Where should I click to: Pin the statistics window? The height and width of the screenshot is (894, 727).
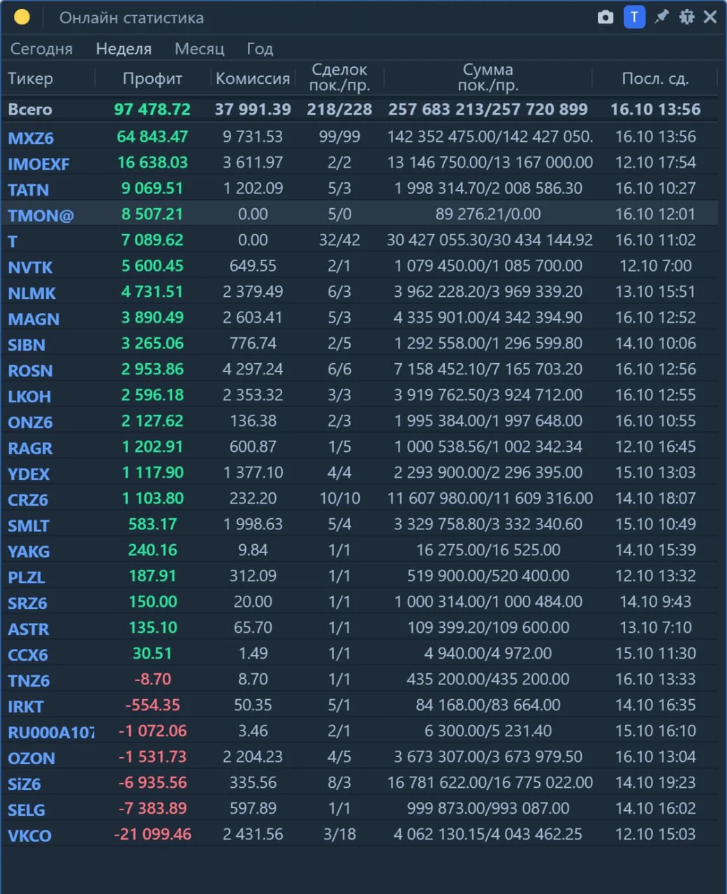tap(661, 17)
